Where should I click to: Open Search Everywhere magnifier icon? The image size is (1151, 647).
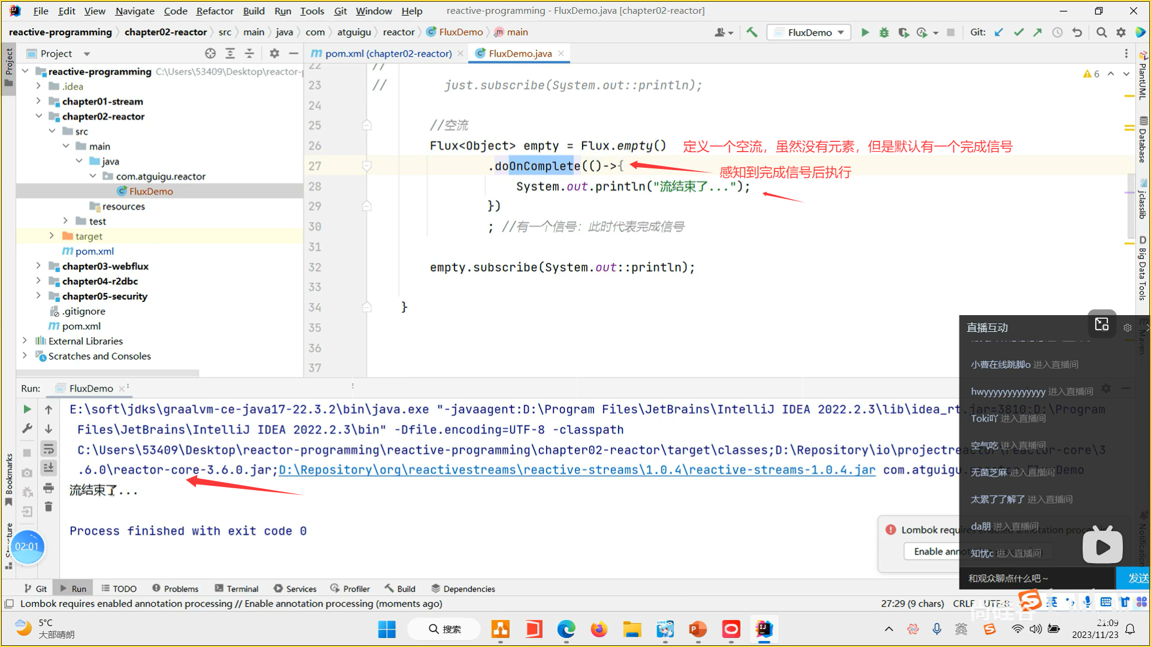click(1101, 32)
